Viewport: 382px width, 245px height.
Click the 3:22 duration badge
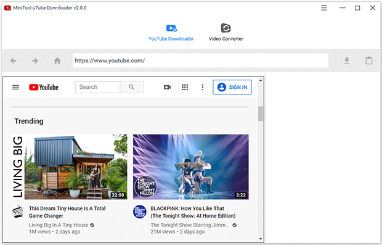click(241, 195)
